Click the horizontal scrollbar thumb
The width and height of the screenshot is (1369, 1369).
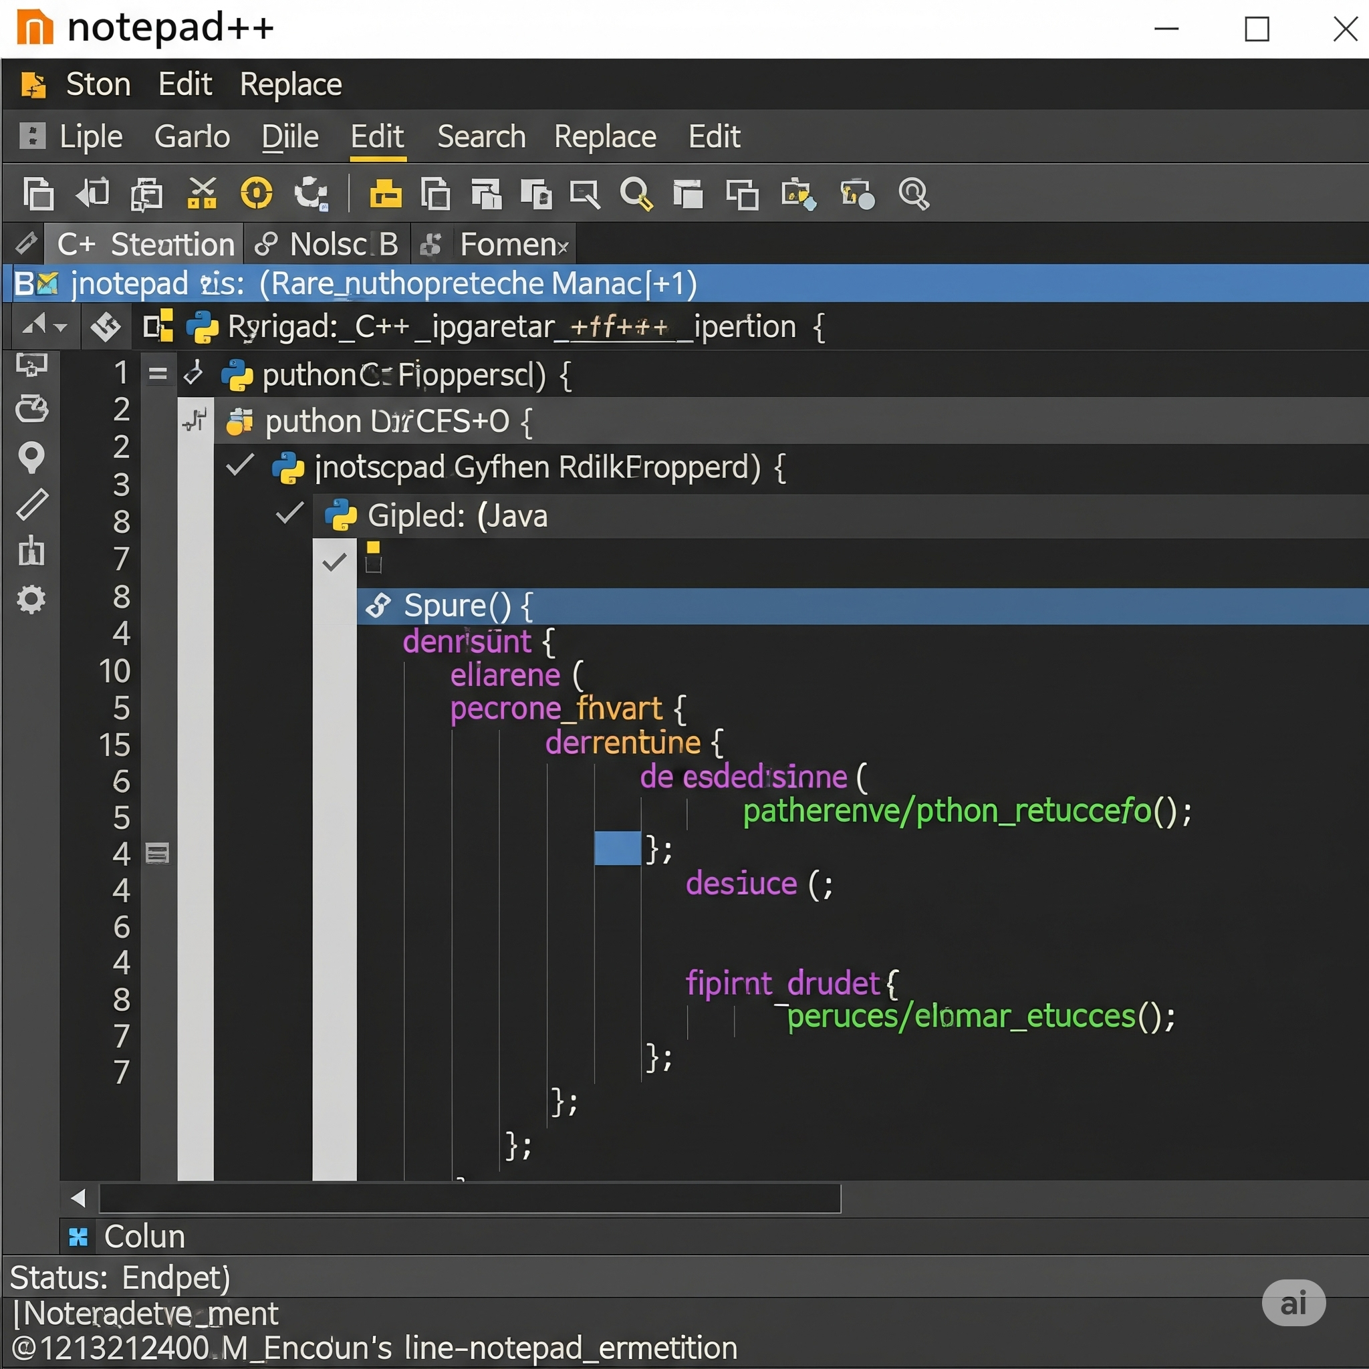tap(470, 1199)
